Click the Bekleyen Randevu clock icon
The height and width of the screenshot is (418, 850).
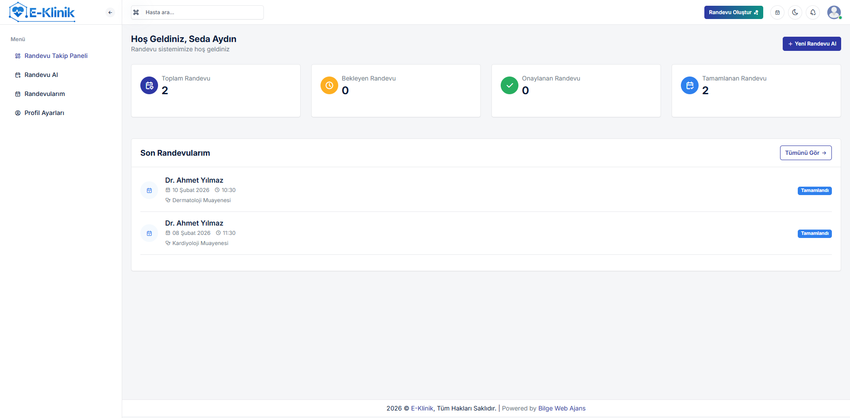[x=329, y=85]
